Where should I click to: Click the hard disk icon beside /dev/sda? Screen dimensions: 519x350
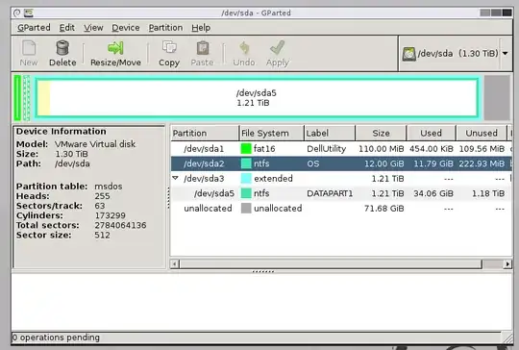[408, 54]
